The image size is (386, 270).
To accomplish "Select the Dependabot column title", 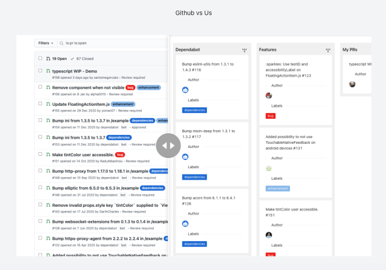I will pos(188,50).
